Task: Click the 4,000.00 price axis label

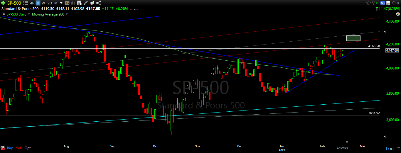Action: click(392, 68)
